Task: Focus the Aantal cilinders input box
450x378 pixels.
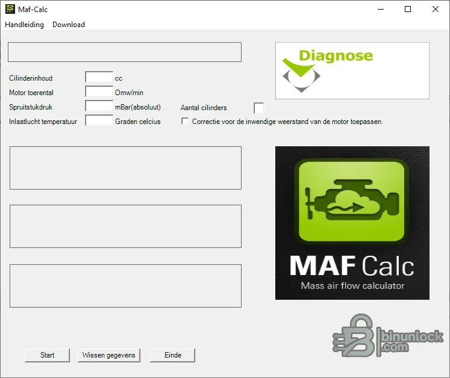Action: [259, 108]
